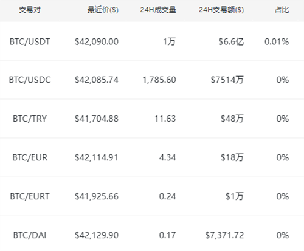
Task: Select the 0.01% share cell
Action: point(277,42)
